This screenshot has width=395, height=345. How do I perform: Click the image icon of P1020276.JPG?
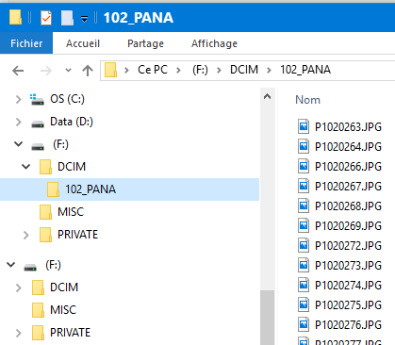tap(304, 324)
